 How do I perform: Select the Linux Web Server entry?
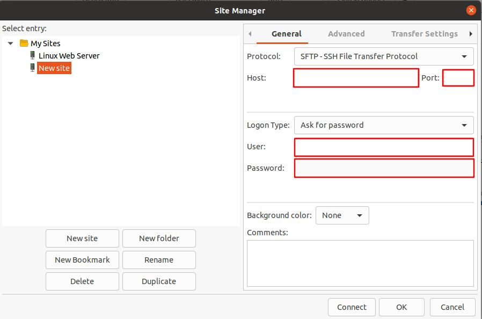[69, 56]
